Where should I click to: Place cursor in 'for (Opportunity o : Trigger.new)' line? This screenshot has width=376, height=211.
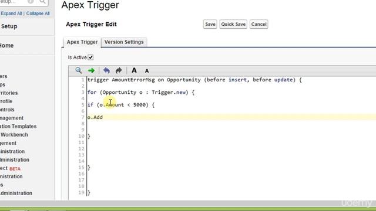point(141,92)
